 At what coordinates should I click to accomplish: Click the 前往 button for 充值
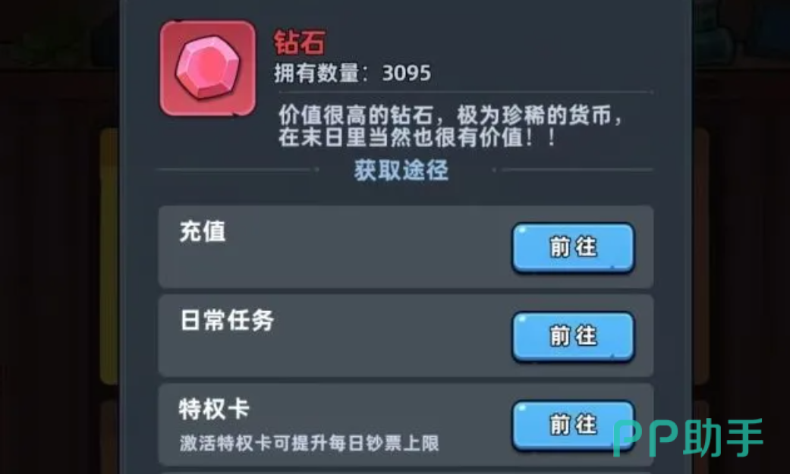point(573,247)
